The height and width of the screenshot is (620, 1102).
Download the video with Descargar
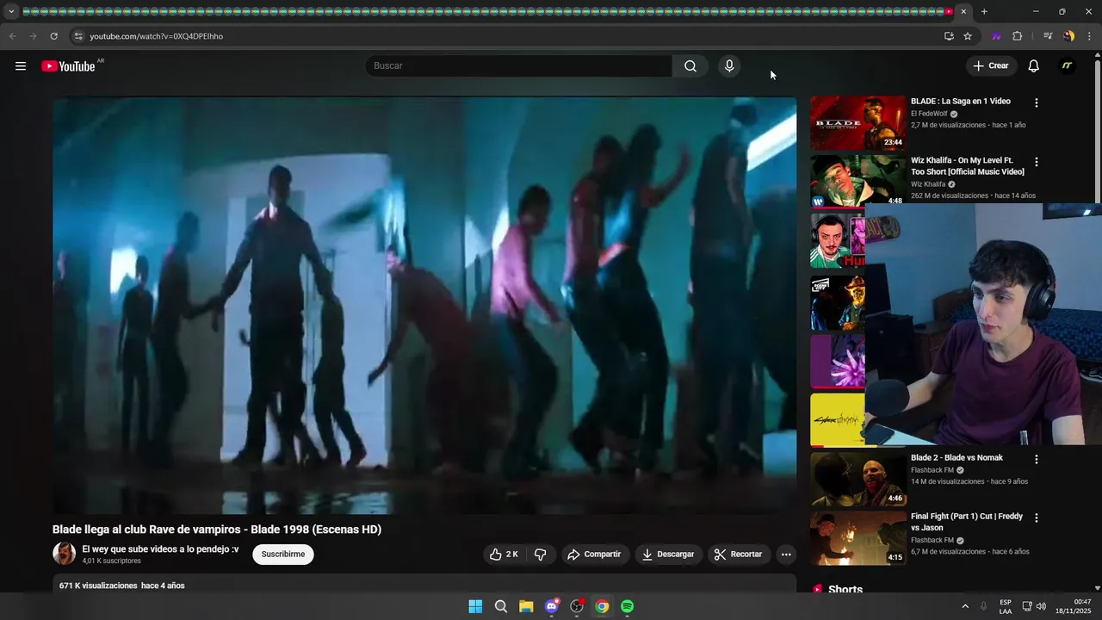(x=668, y=555)
